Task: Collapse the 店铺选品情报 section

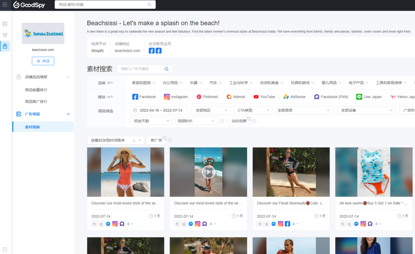Action: point(68,77)
